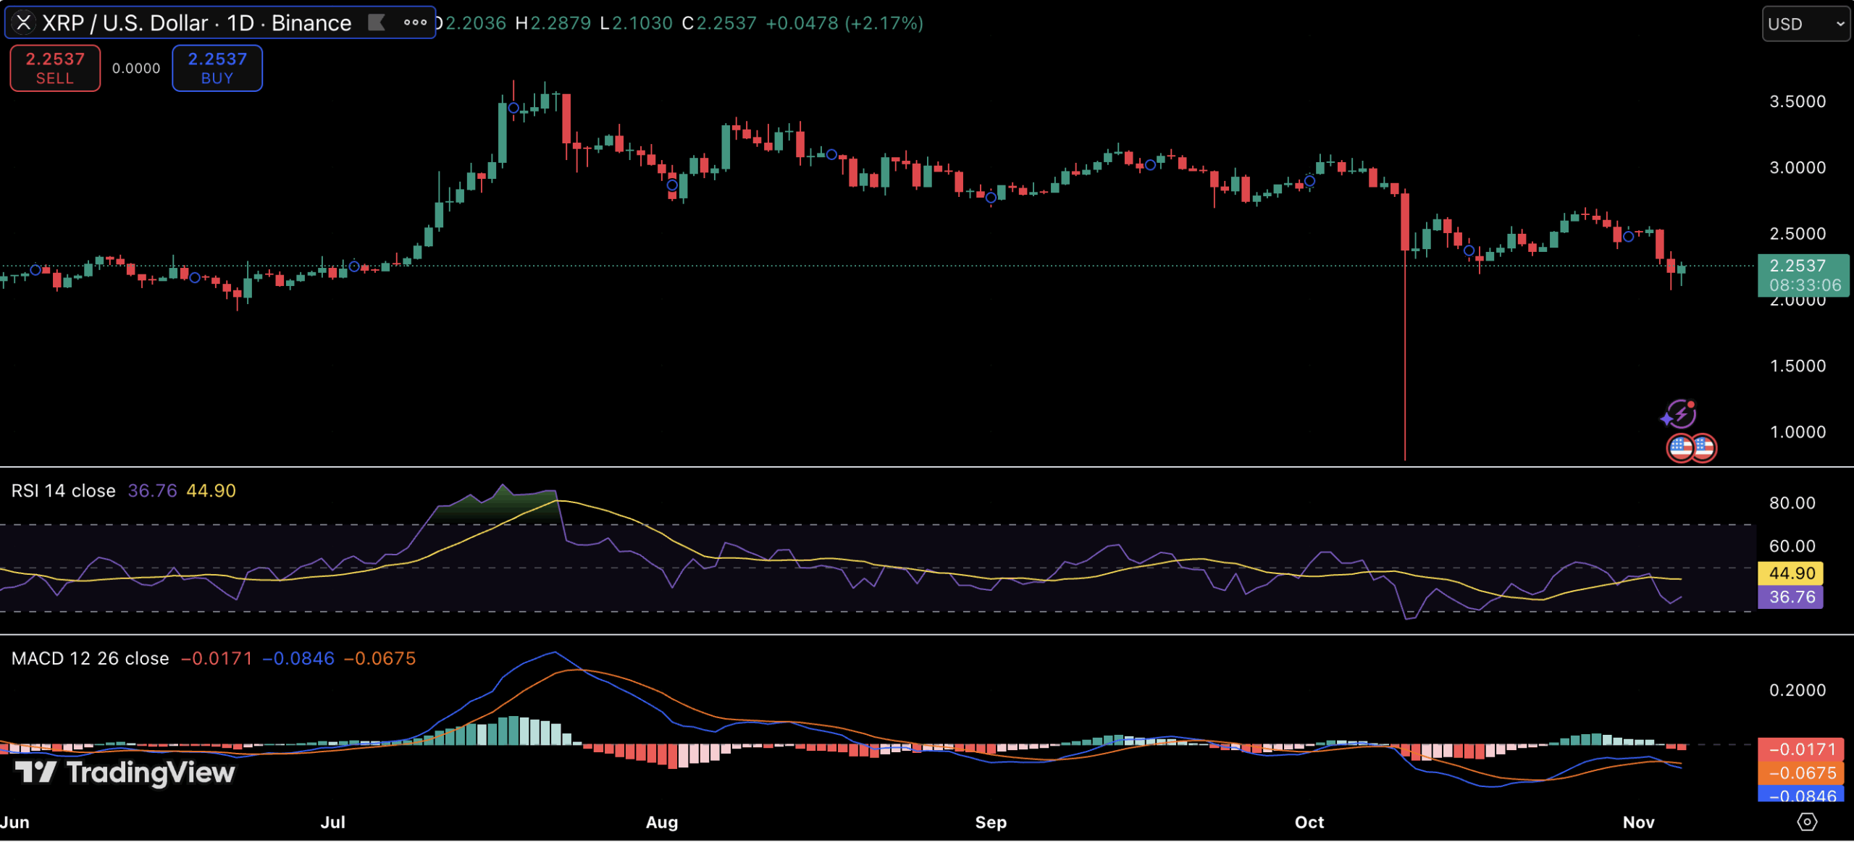Open the three-dots more menu in symbol legend
1854x842 pixels.
[x=415, y=22]
